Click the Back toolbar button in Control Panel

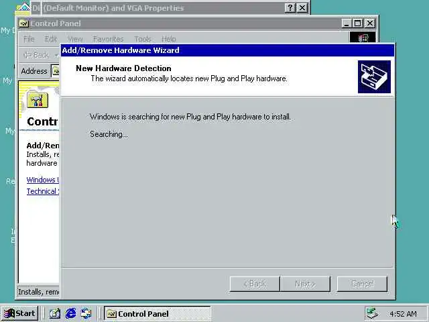coord(37,55)
